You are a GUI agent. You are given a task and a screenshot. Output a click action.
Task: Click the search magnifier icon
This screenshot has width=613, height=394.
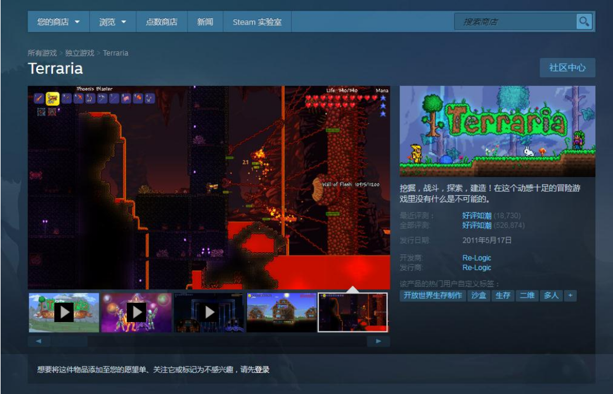[584, 22]
